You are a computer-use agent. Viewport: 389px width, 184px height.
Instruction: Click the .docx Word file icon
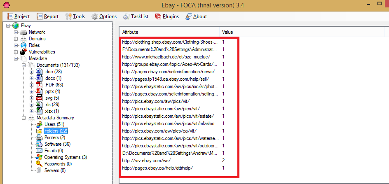point(39,78)
